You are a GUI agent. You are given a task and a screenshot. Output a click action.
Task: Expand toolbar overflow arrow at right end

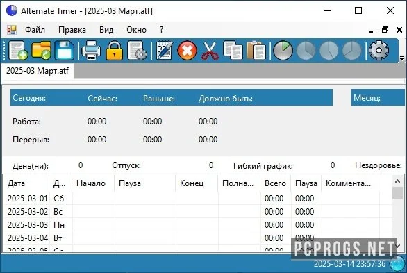tap(401, 58)
